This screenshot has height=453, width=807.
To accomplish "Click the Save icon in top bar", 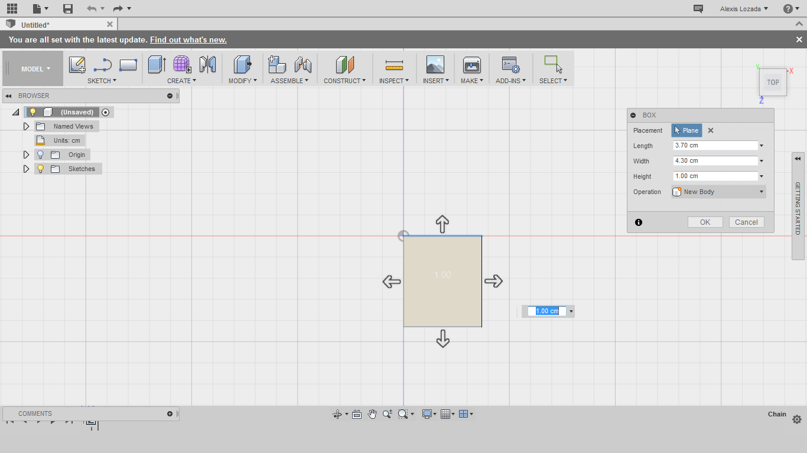I will pyautogui.click(x=68, y=8).
